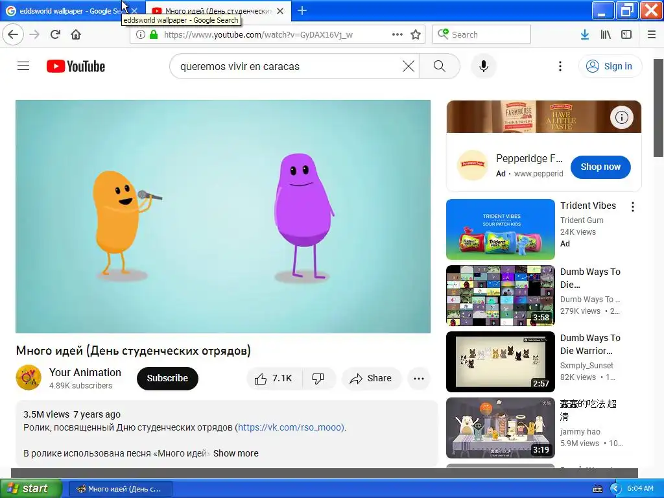Screen dimensions: 664x498
Task: Reload the page with the refresh icon
Action: 55,34
